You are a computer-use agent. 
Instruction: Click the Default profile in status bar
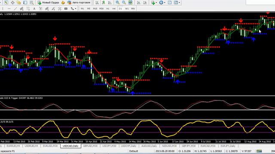(134, 151)
